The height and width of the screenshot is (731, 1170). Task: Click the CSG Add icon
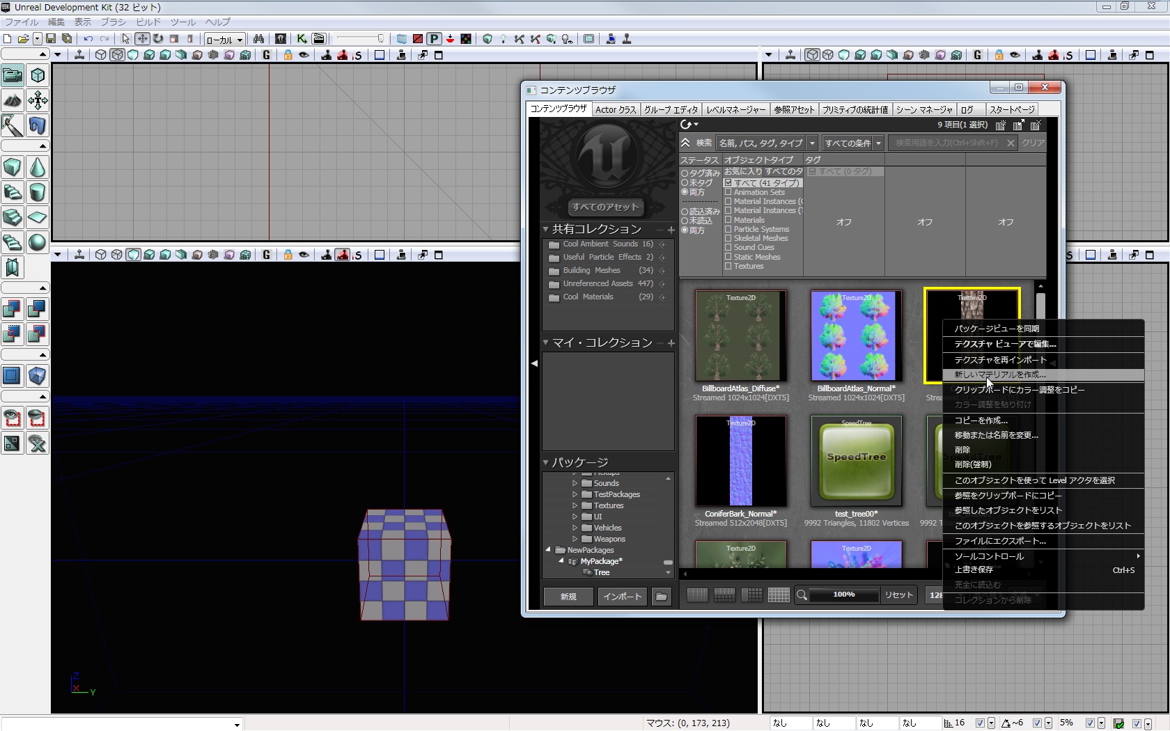(12, 308)
